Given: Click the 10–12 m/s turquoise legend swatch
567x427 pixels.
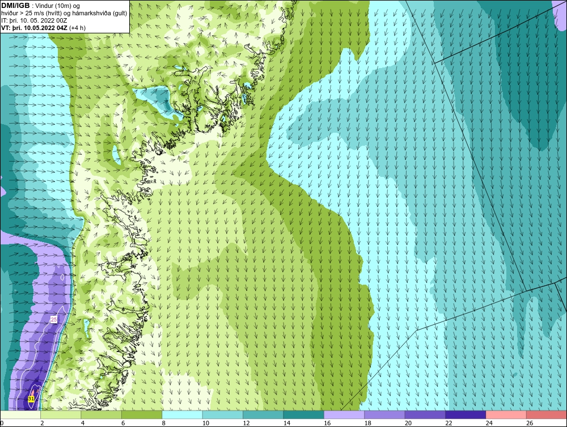Looking at the screenshot, I should [x=223, y=415].
